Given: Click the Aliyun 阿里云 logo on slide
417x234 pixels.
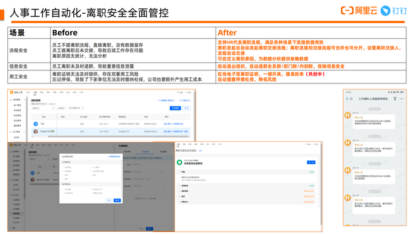Looking at the screenshot, I should [359, 11].
